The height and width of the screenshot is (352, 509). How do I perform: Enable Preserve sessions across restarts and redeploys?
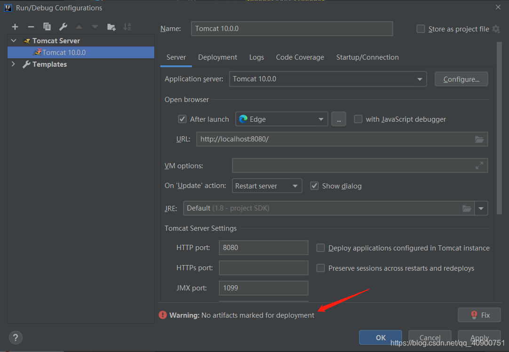pos(320,268)
